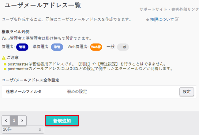
Task: Click the サポートサイト・参考外部リンク heading
Action: [x=169, y=9]
